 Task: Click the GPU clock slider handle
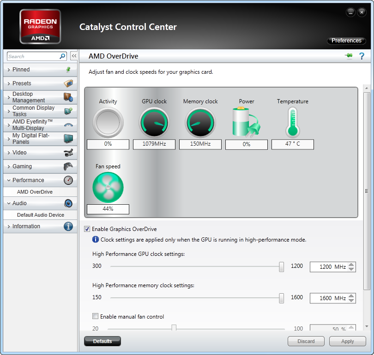pos(282,266)
